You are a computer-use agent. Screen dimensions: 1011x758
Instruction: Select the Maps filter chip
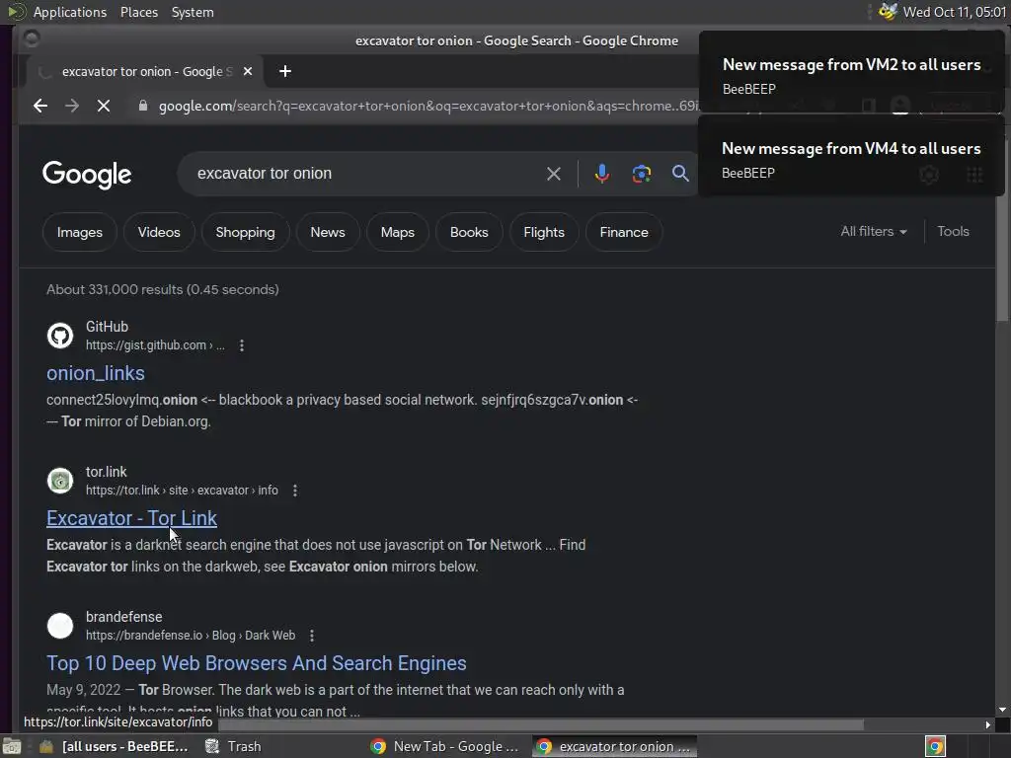pos(397,232)
